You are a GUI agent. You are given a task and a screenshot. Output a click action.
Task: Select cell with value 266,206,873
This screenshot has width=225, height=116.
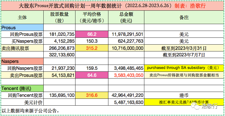(60, 48)
